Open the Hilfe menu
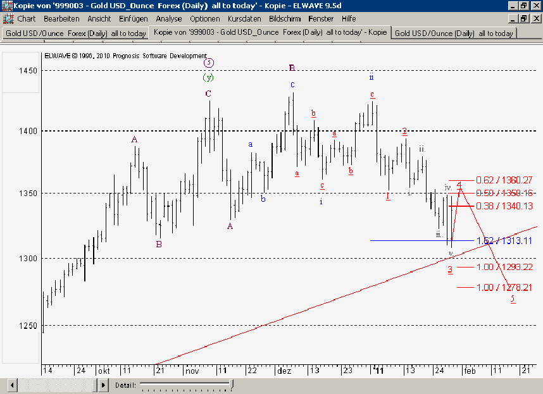The image size is (543, 394). 349,19
